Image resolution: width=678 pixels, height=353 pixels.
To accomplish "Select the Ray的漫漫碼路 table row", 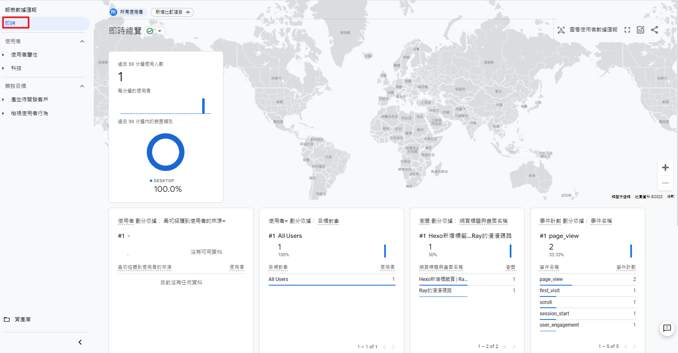I will (467, 291).
